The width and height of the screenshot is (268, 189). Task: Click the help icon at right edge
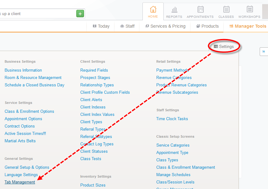[x=264, y=52]
